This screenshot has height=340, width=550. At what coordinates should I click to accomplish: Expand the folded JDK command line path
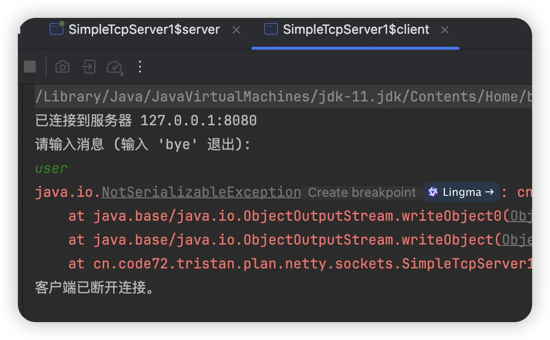283,97
